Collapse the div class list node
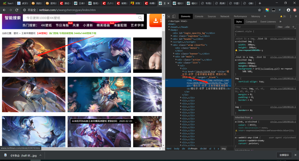Viewport: 299px width, 161px height. (x=176, y=63)
